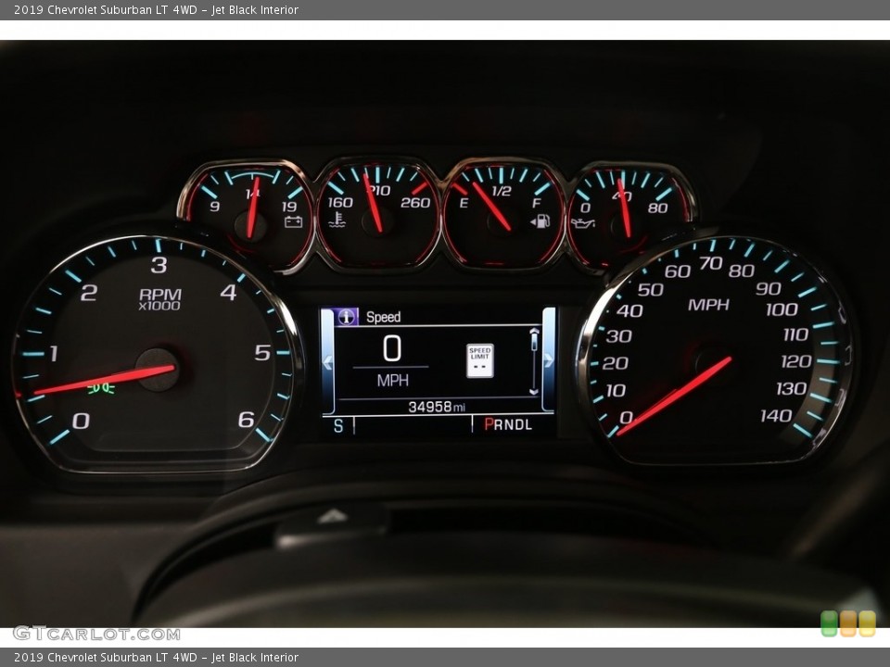
Task: Click the vertical scroll indicator in display
Action: 534,360
